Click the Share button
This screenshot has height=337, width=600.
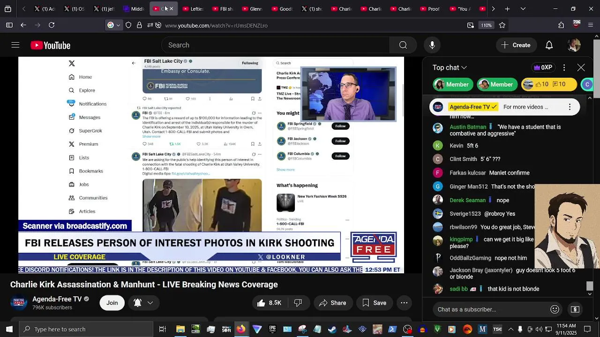[x=333, y=303]
